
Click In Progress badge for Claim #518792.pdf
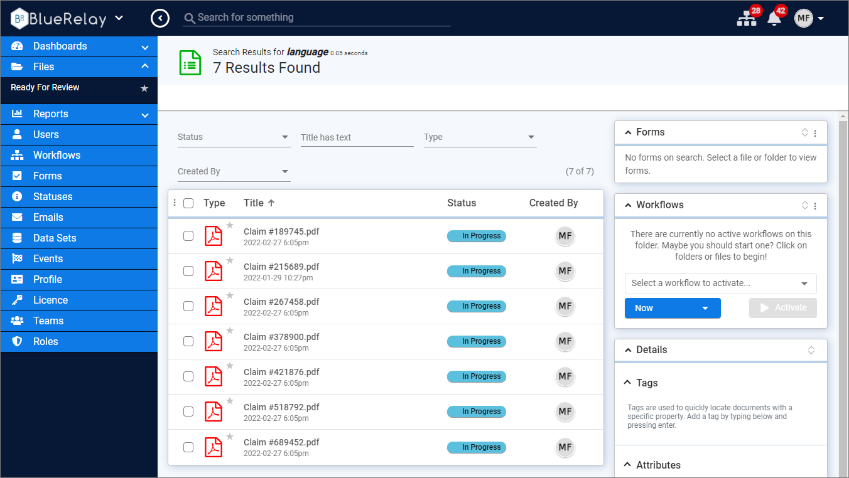(x=477, y=412)
